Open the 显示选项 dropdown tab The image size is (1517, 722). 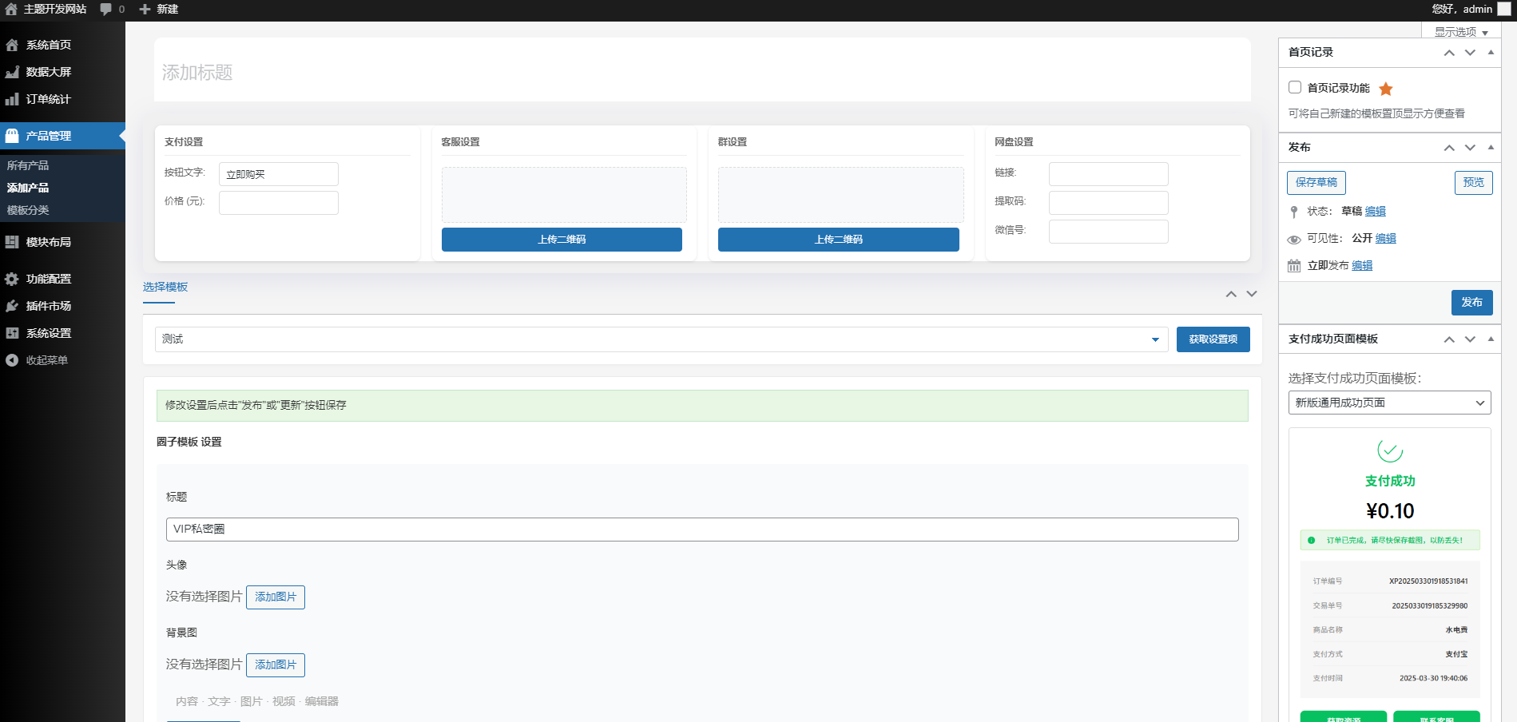[x=1461, y=32]
